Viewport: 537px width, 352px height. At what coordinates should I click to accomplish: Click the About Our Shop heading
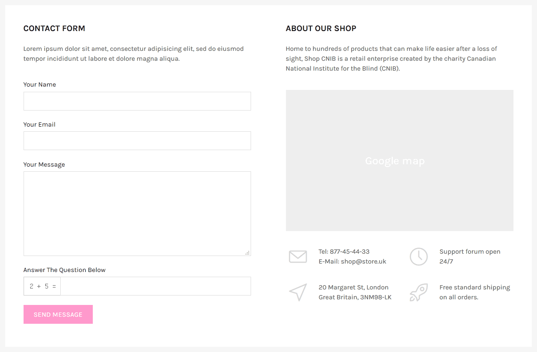(x=321, y=28)
